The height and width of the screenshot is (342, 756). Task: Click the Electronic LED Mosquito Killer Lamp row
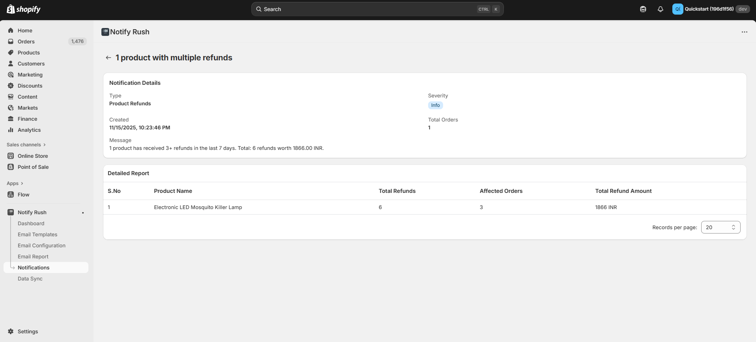[x=198, y=207]
